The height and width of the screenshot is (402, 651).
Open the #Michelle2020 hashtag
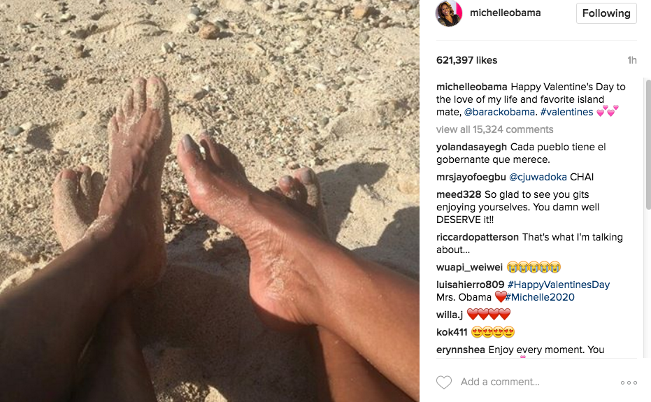tap(540, 297)
